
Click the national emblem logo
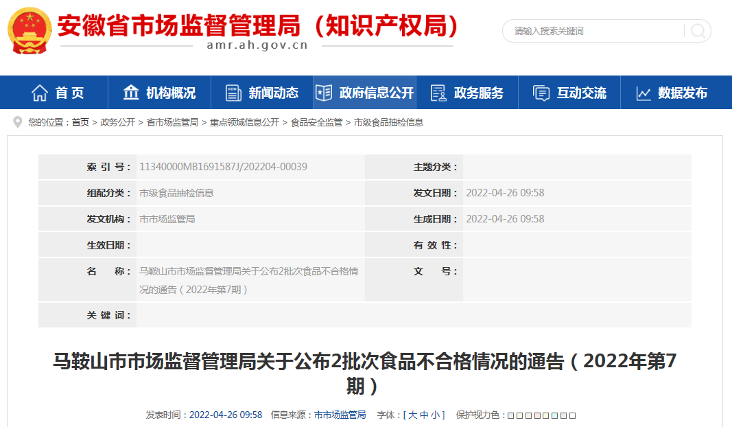[29, 30]
